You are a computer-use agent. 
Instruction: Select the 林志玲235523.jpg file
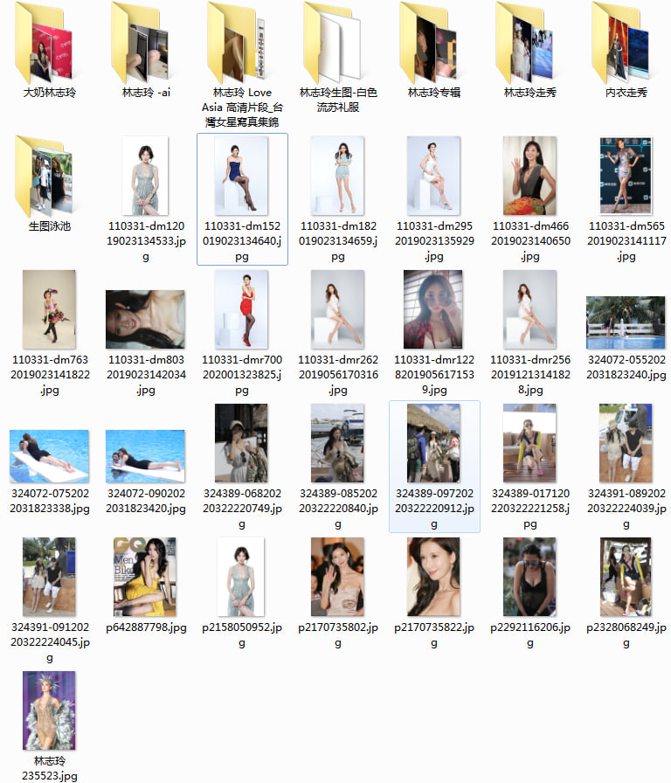pos(49,710)
